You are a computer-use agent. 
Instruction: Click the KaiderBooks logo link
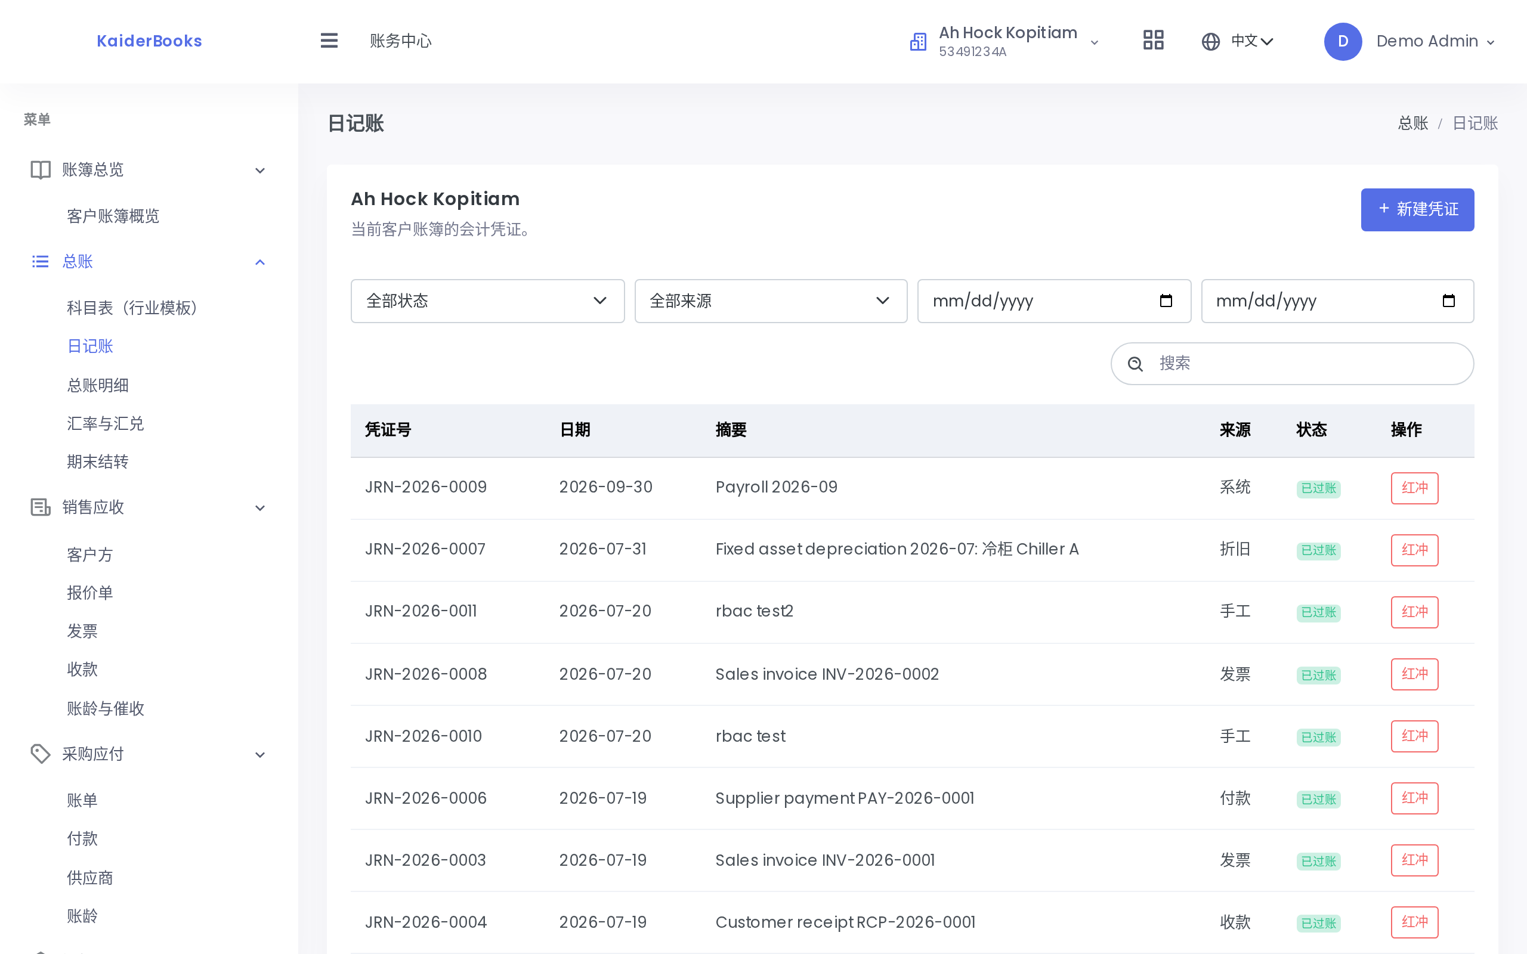click(x=150, y=41)
